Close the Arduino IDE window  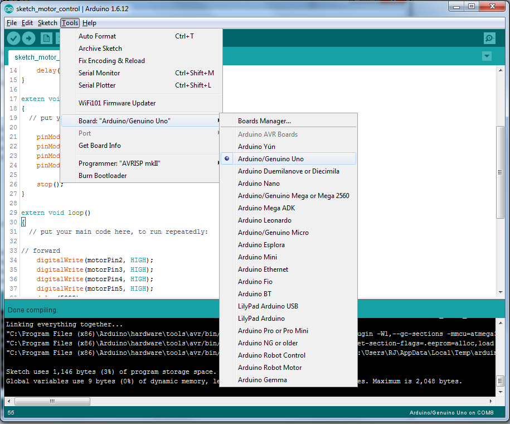click(x=492, y=7)
